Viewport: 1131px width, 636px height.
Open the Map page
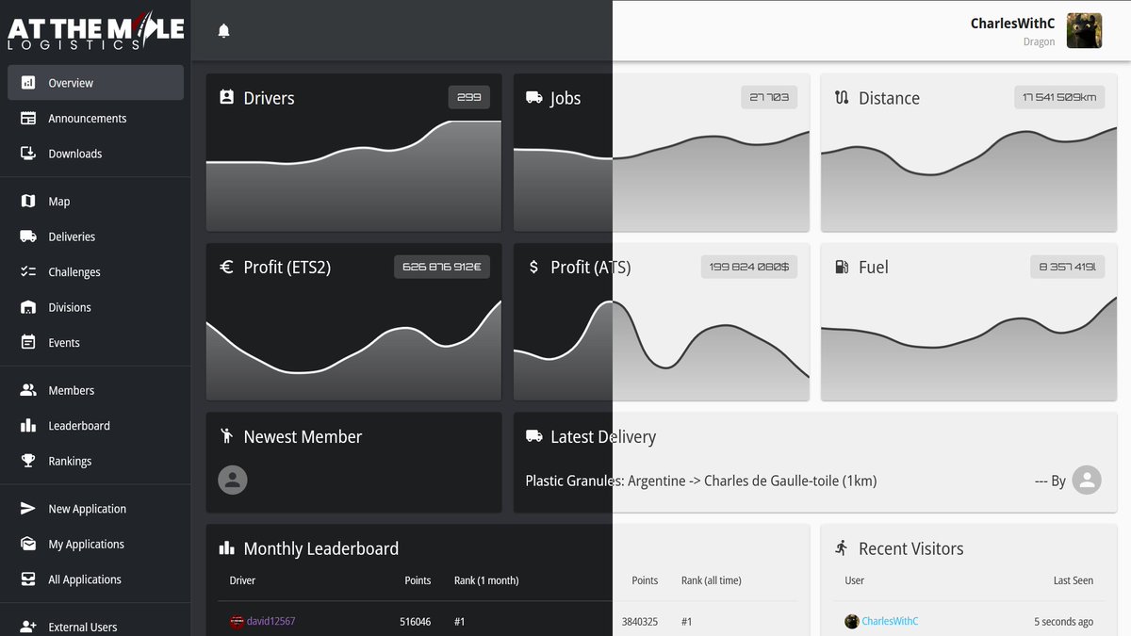coord(95,202)
